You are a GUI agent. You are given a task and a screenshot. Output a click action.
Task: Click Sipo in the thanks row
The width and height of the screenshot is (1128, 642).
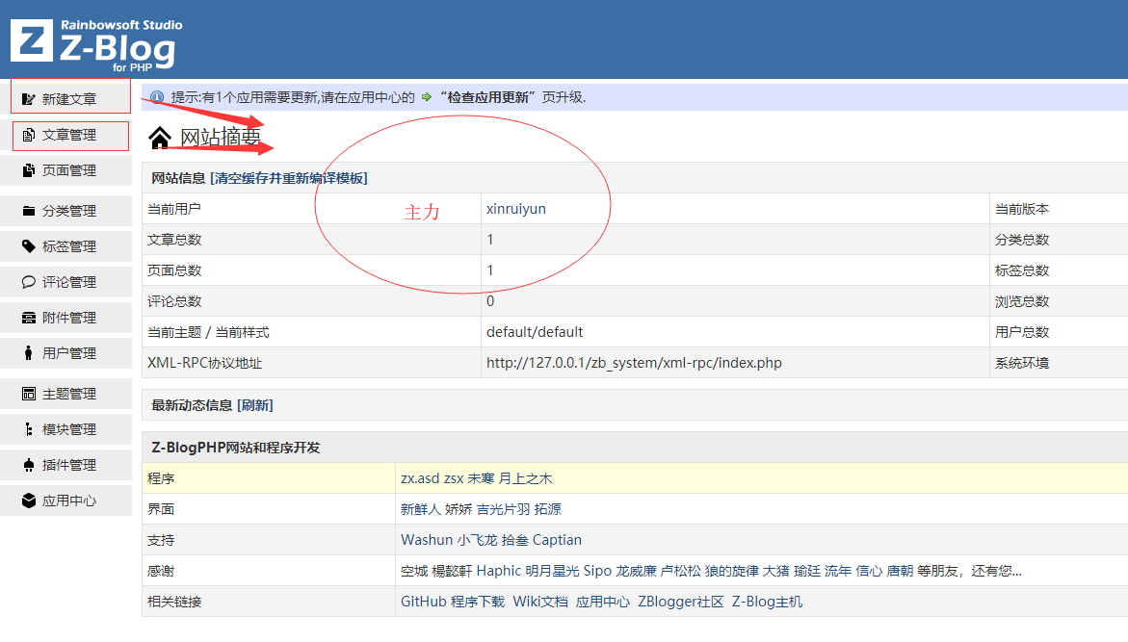597,571
